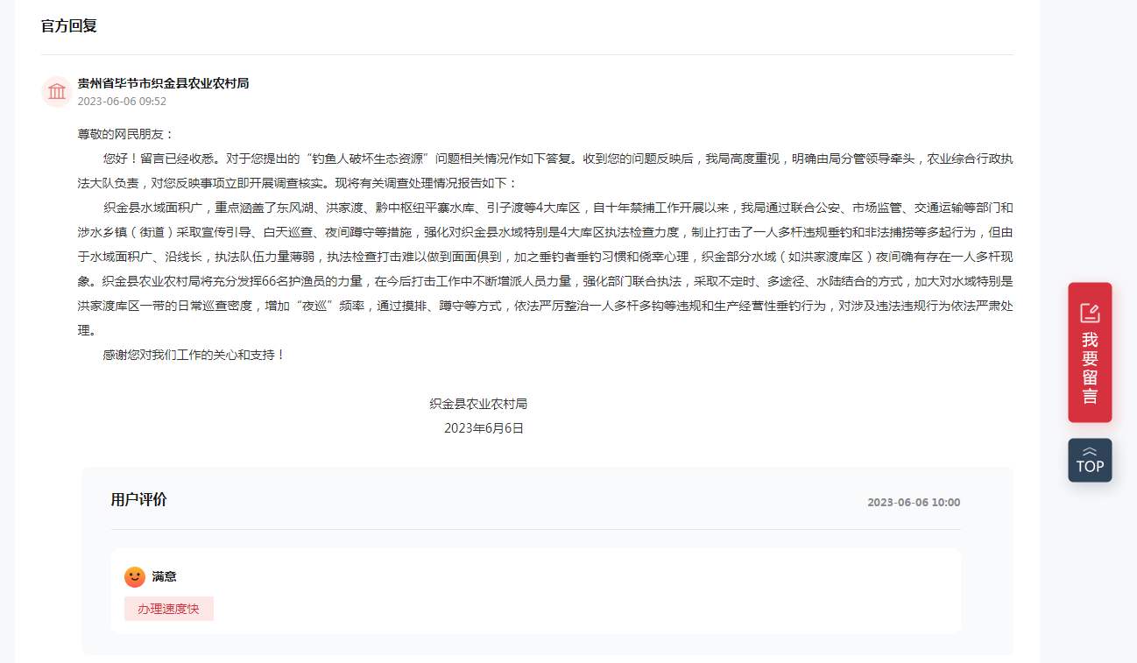1137x663 pixels.
Task: Click the line starting "法大队负责"
Action: [x=298, y=183]
